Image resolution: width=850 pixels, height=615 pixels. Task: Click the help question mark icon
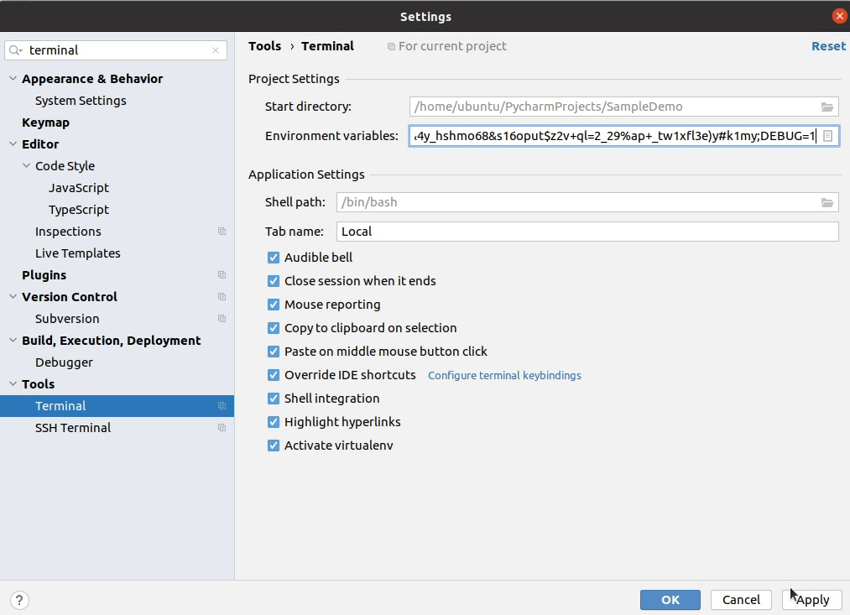(x=18, y=600)
